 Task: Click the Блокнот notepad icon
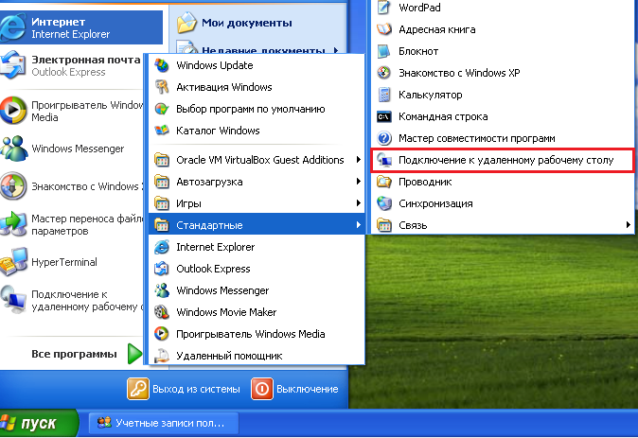pos(384,51)
